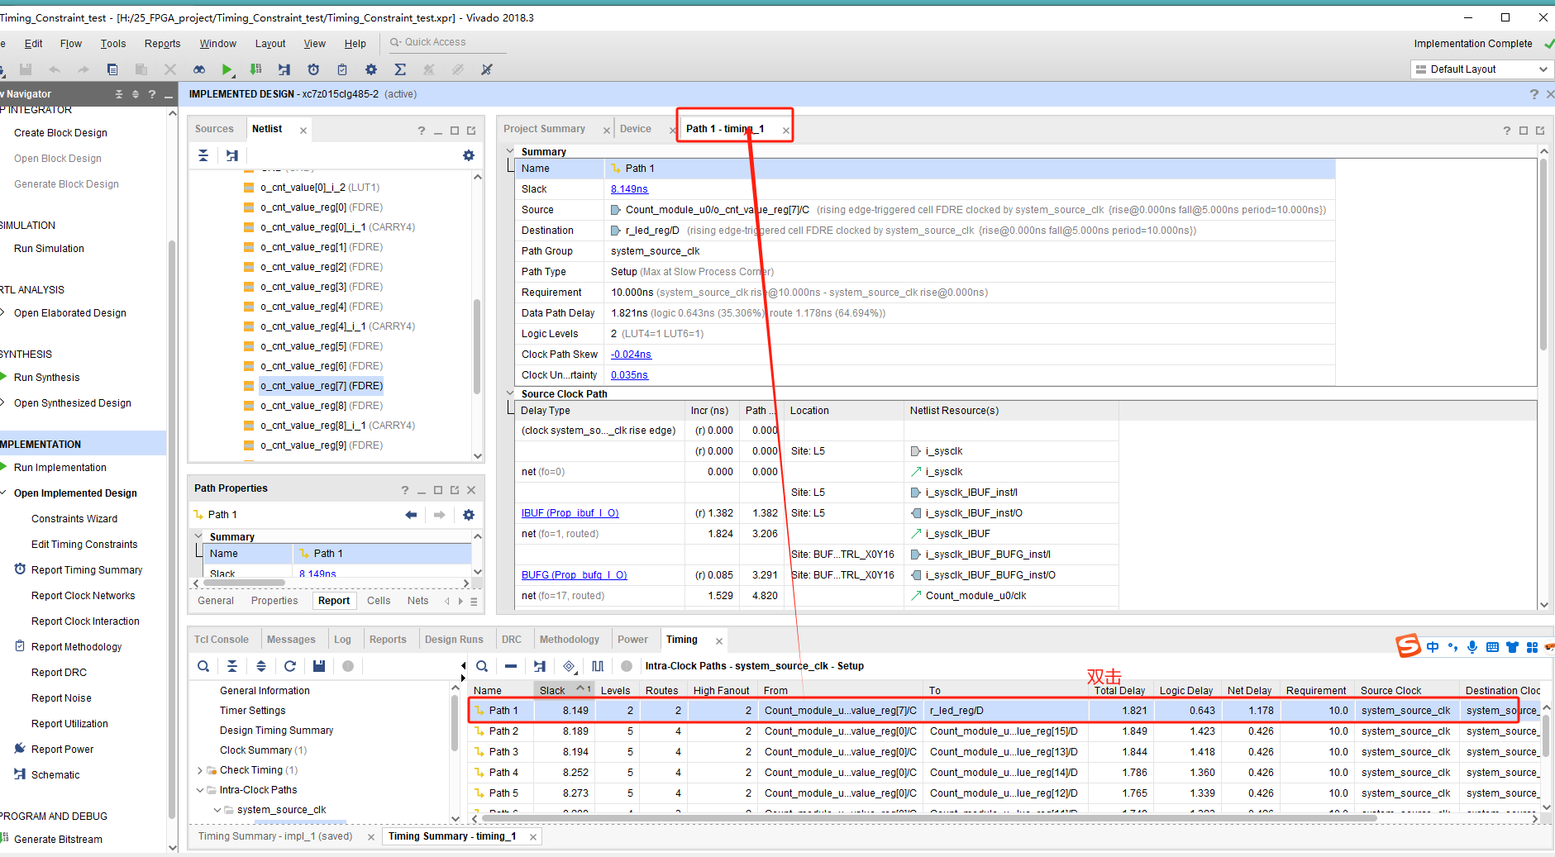Open Cells tab in Path Properties

pos(379,601)
